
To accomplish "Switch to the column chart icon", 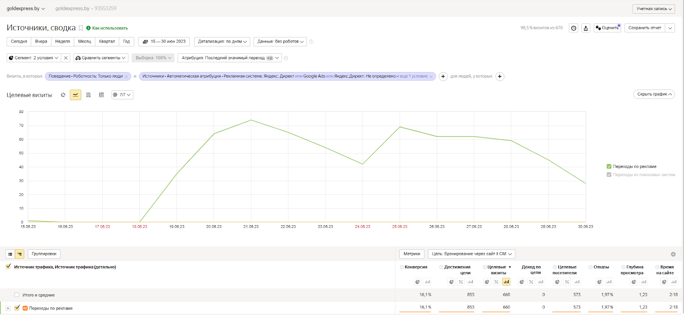I will coord(101,95).
